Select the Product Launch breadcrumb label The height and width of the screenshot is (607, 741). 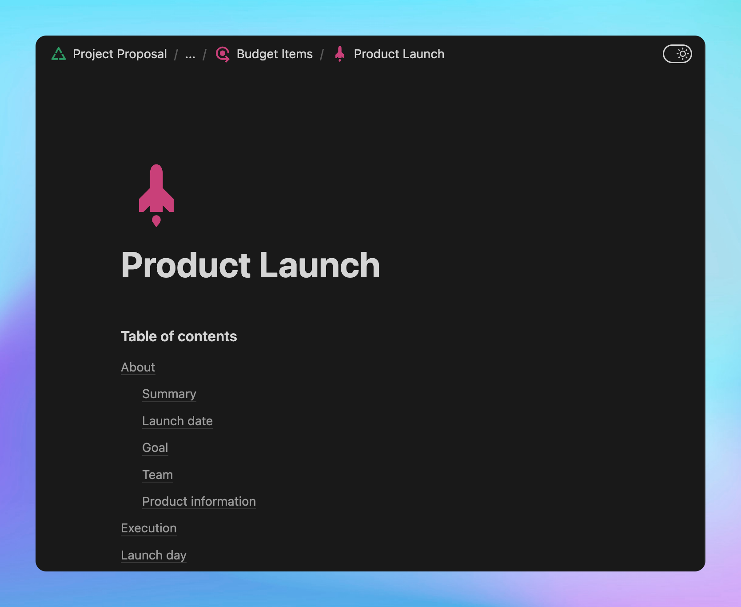[399, 54]
